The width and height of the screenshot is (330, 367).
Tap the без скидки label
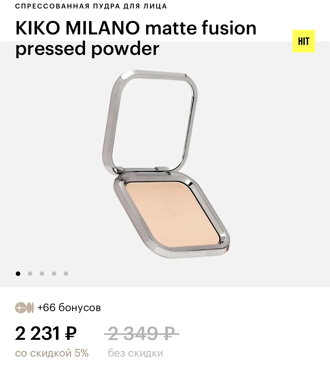(x=135, y=353)
